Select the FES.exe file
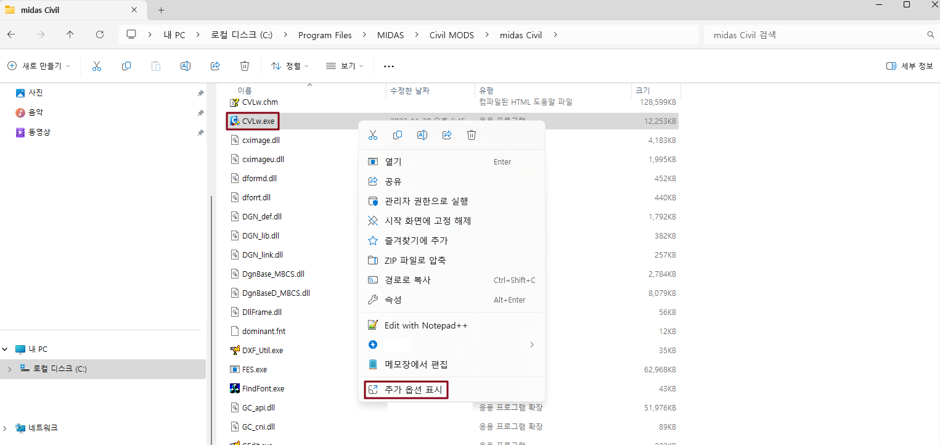 point(248,369)
